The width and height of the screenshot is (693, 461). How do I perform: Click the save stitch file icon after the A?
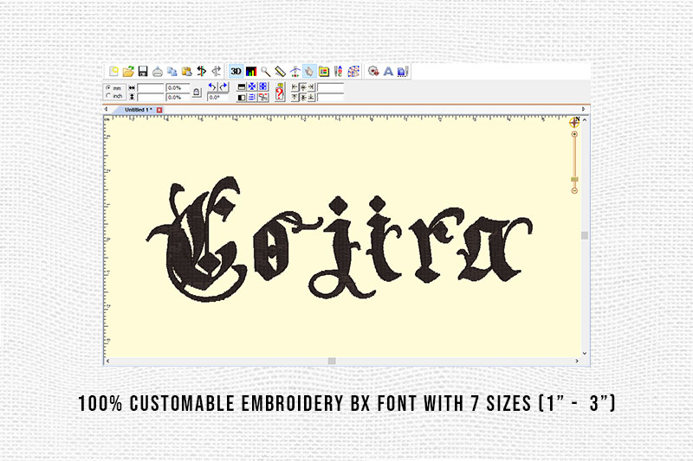[402, 71]
